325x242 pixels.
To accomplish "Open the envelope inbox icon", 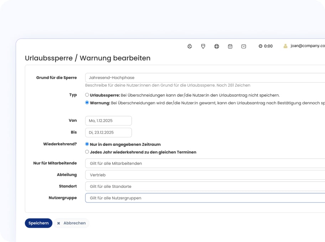I will click(243, 46).
